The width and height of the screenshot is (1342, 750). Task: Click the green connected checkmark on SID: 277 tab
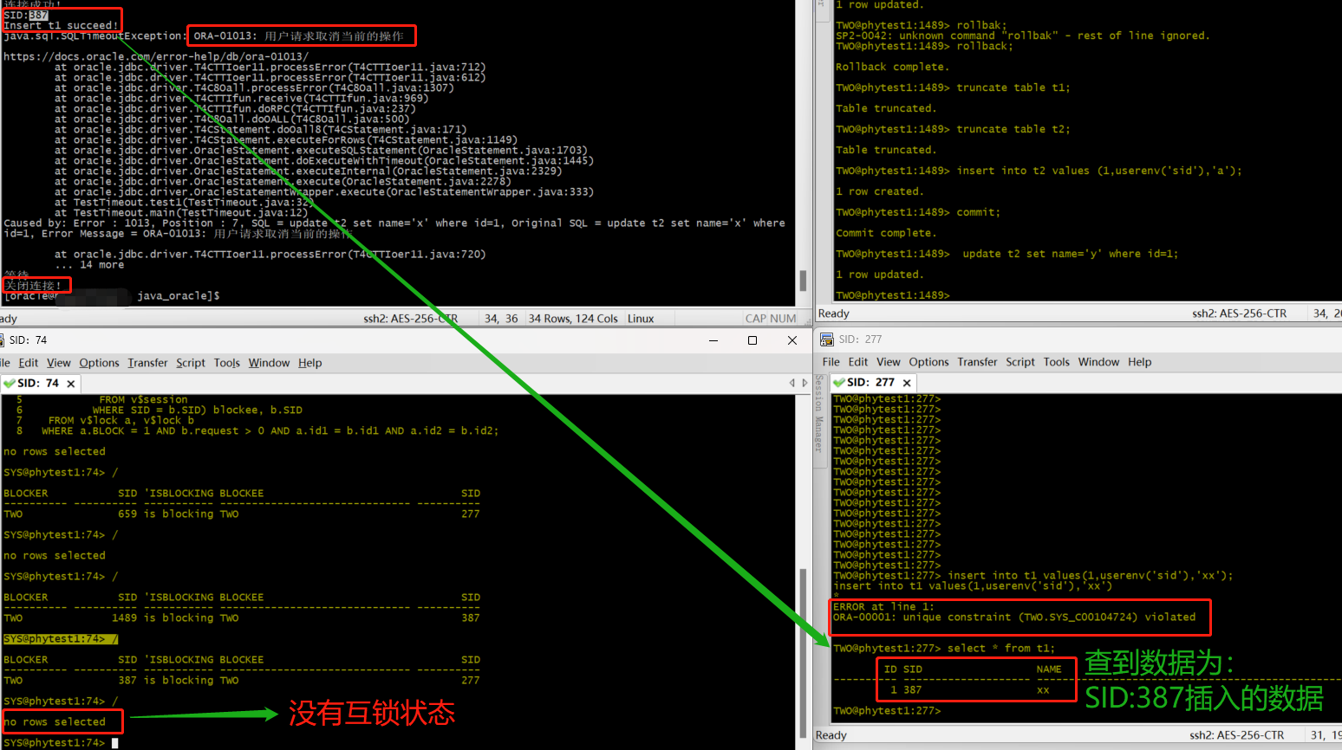(837, 382)
